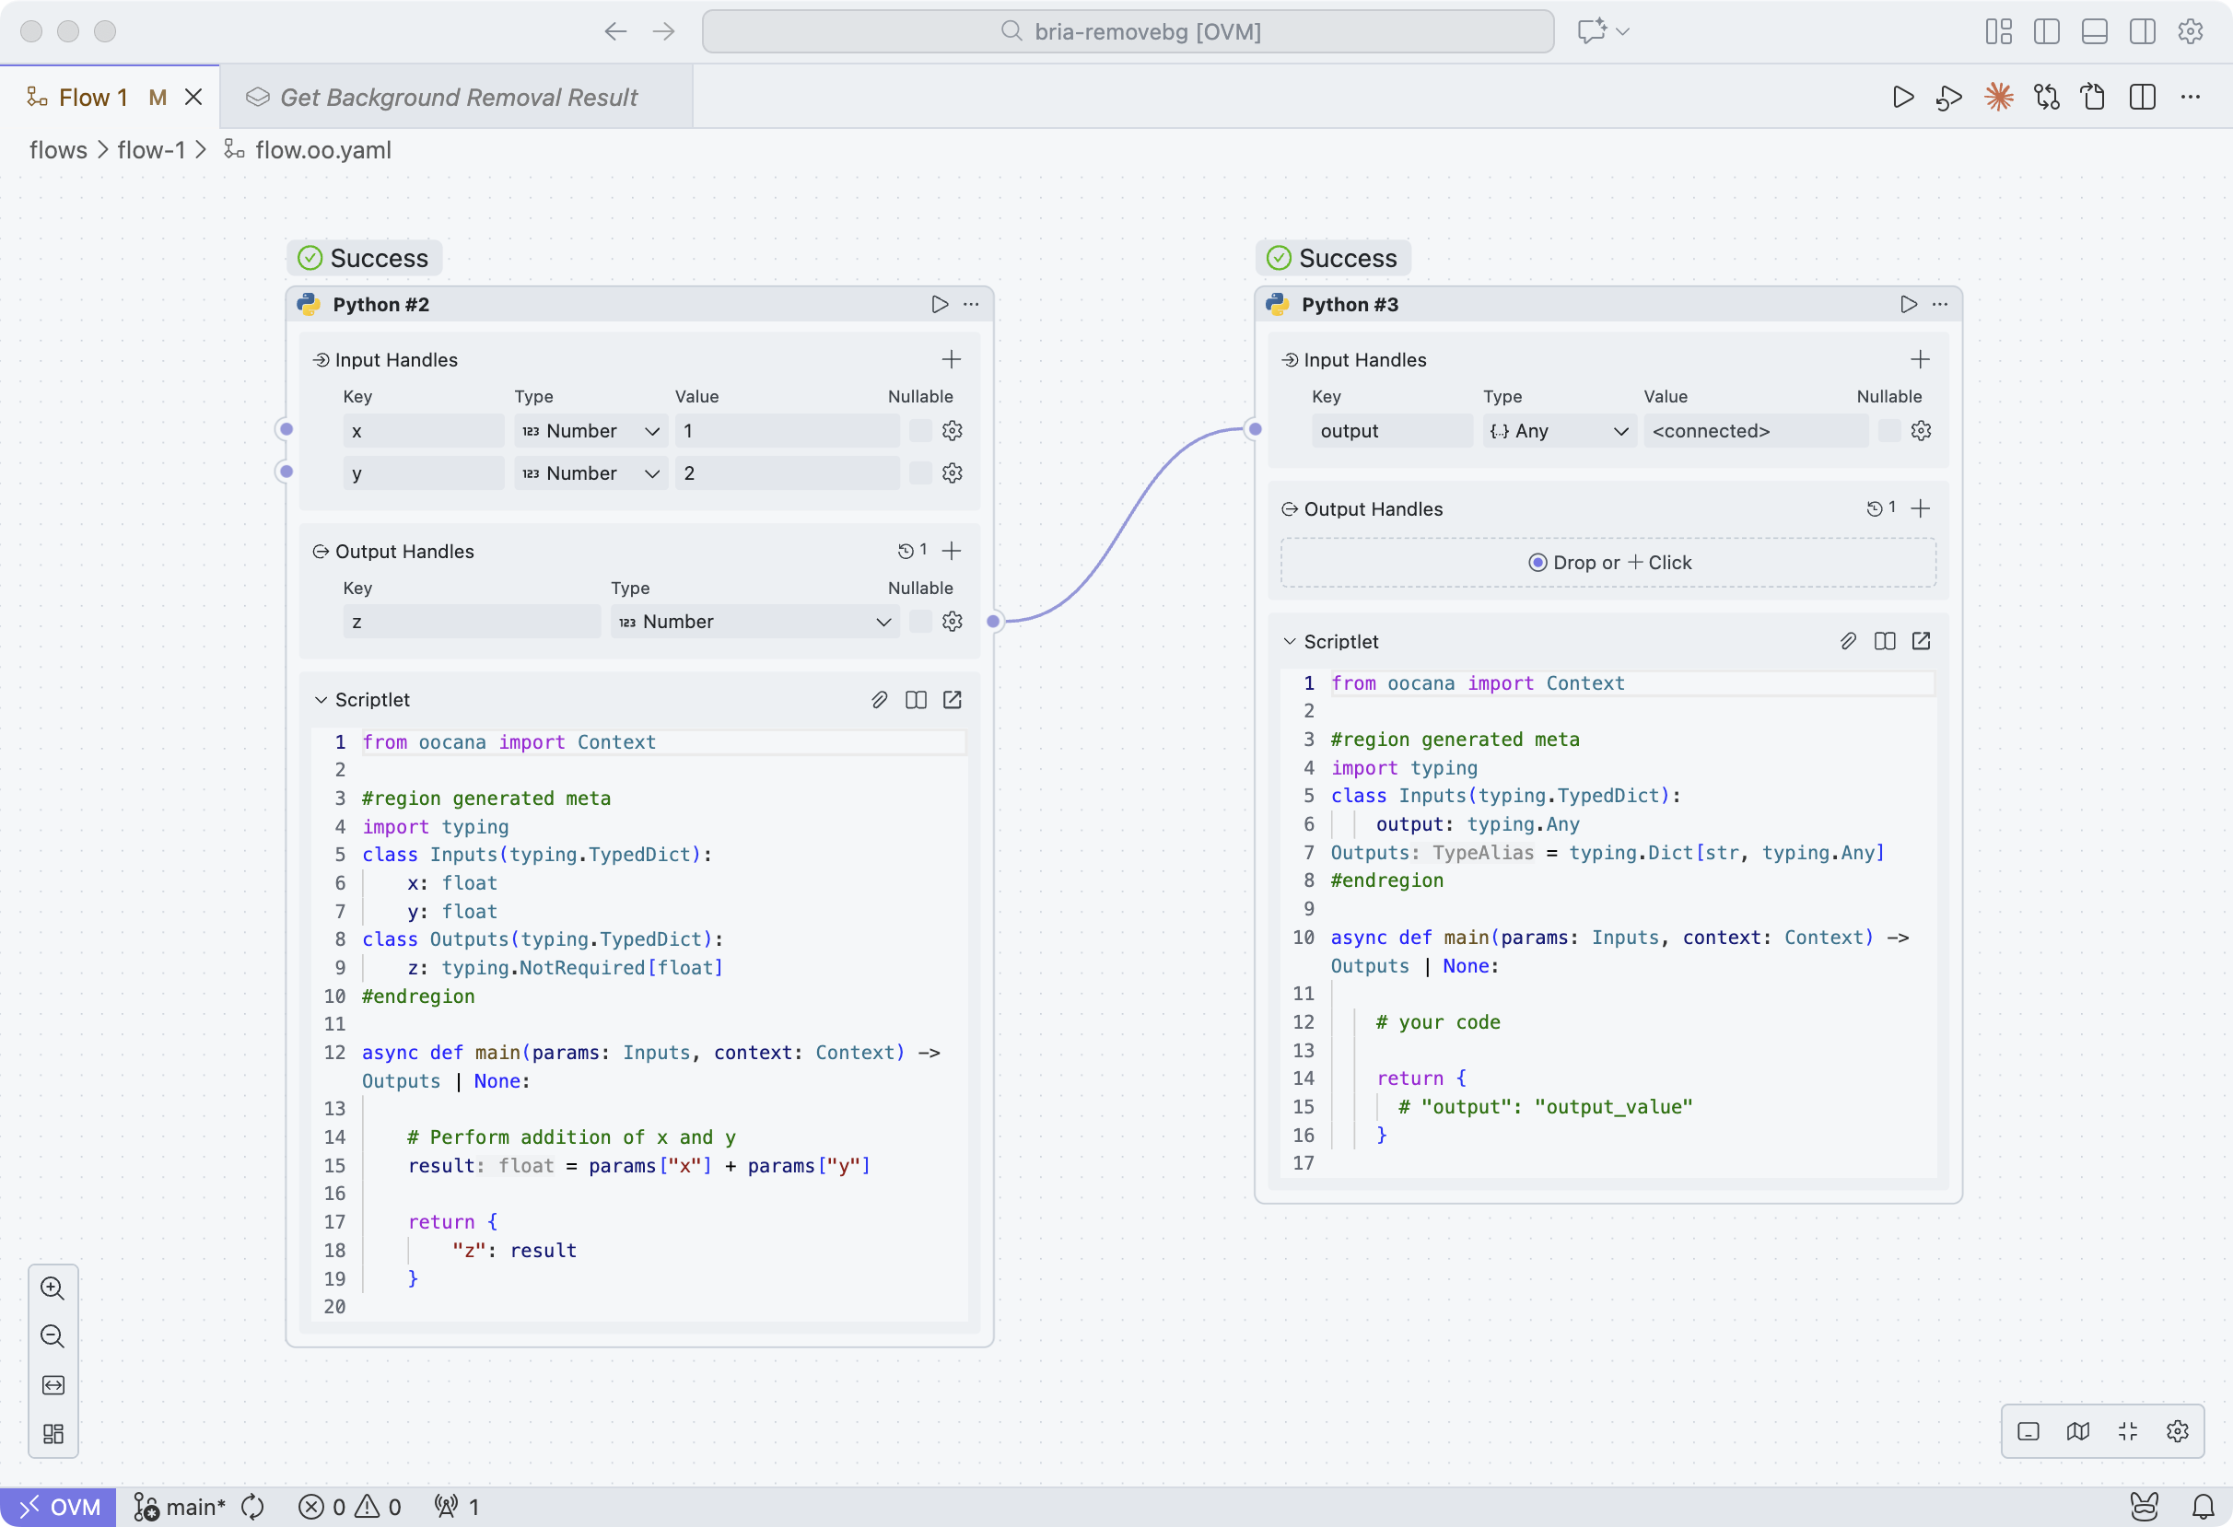
Task: Select the Flow 1 tab
Action: 93,96
